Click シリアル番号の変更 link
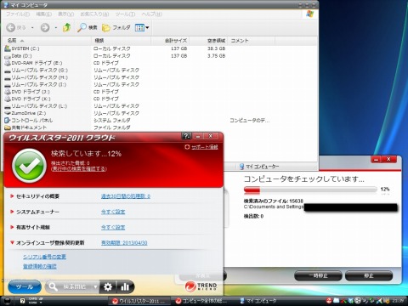 (x=44, y=257)
